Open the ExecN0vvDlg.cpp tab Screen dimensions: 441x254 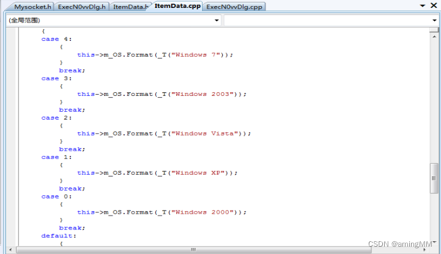point(234,7)
